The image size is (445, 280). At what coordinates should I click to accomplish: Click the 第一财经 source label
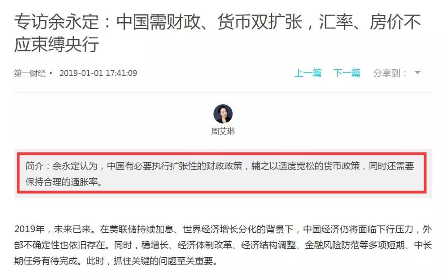point(30,73)
